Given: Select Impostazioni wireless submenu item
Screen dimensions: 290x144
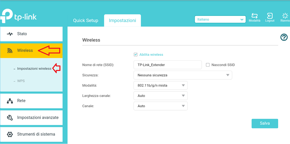Looking at the screenshot, I should pyautogui.click(x=34, y=69).
